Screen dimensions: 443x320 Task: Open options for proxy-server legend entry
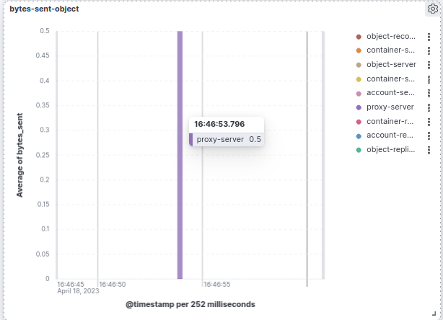pyautogui.click(x=429, y=107)
